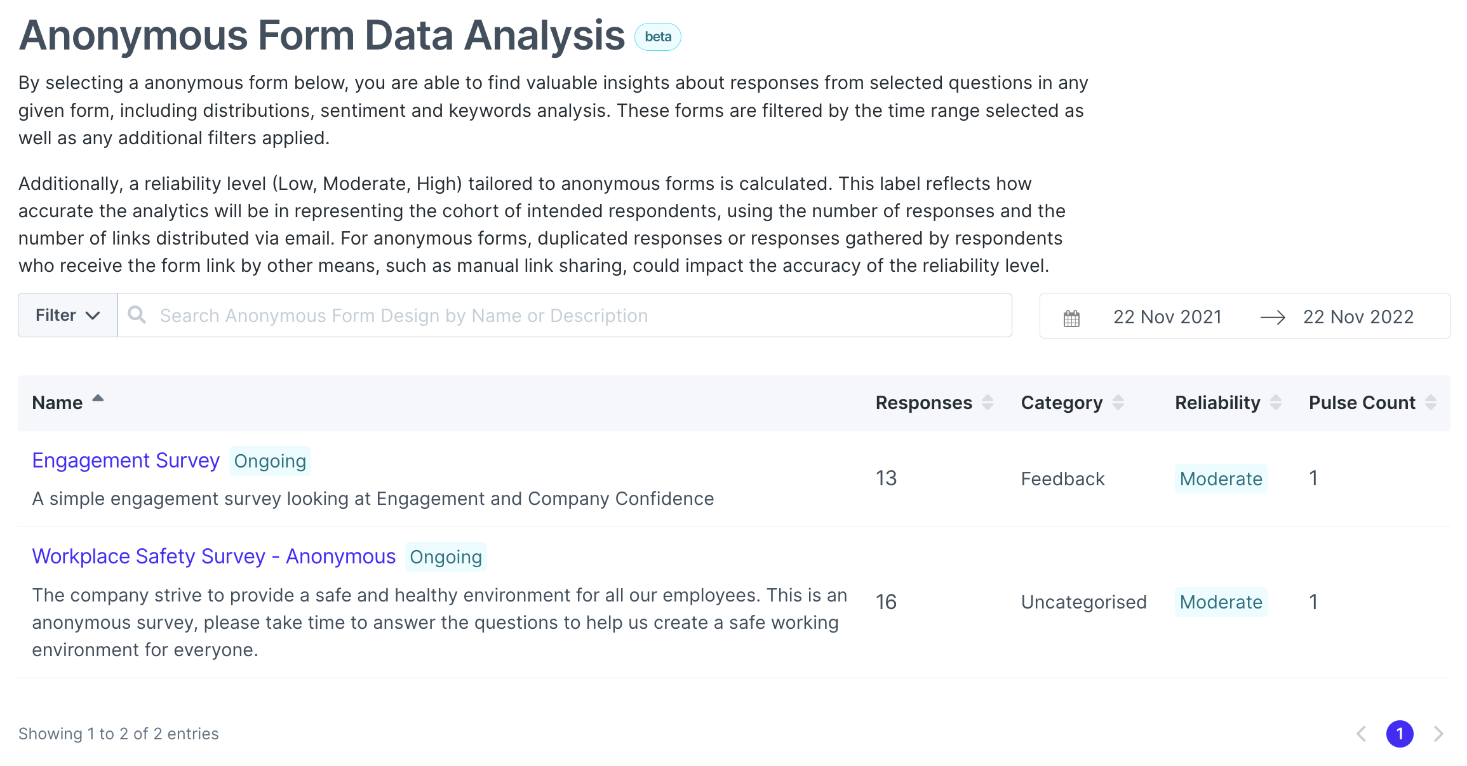The height and width of the screenshot is (766, 1467).
Task: Open the Workplace Safety Survey - Anonymous form
Action: 213,556
